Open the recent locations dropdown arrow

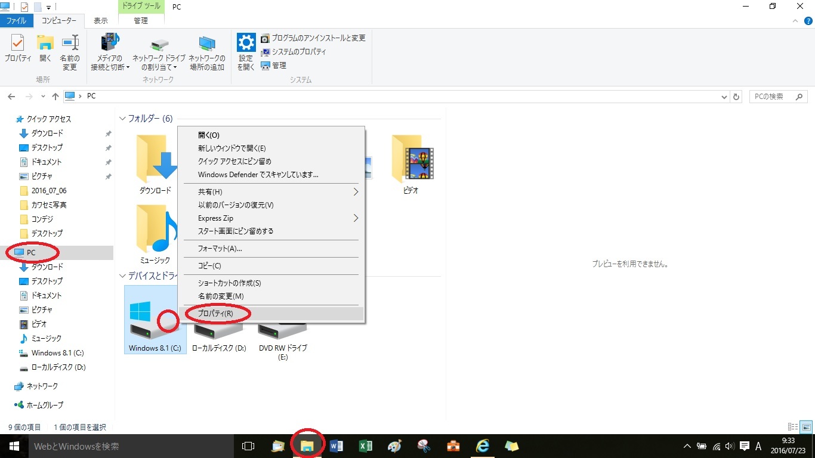pos(43,97)
